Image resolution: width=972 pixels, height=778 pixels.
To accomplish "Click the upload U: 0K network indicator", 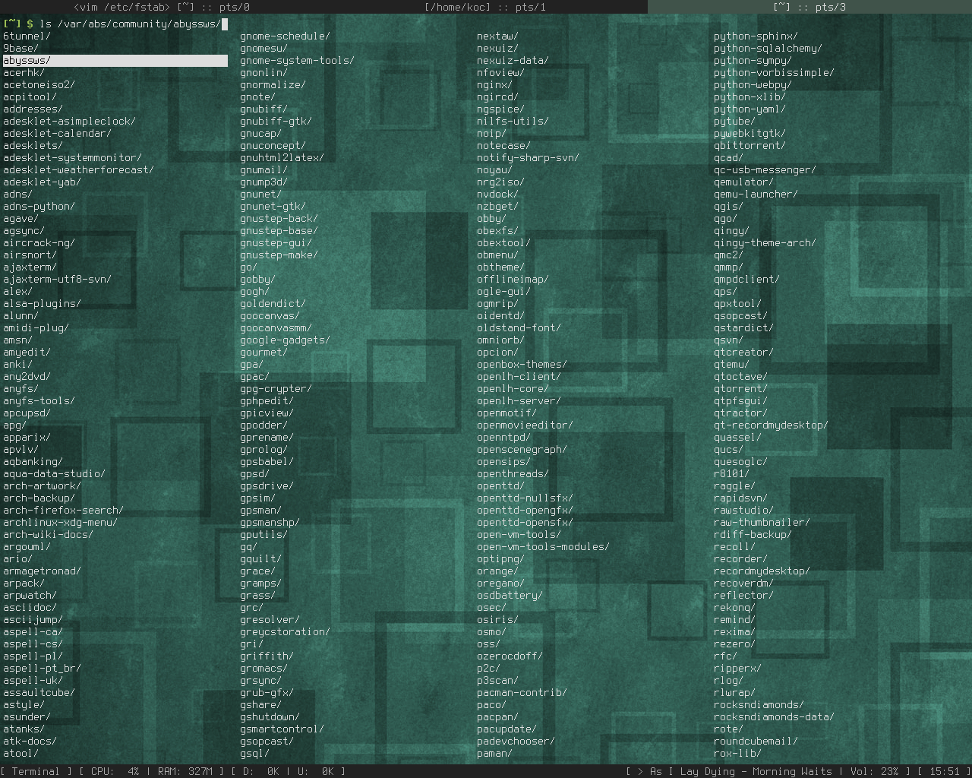I will [315, 771].
